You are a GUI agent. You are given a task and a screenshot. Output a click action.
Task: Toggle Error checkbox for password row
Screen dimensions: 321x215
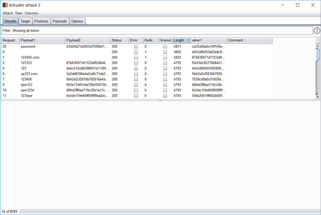pyautogui.click(x=136, y=47)
